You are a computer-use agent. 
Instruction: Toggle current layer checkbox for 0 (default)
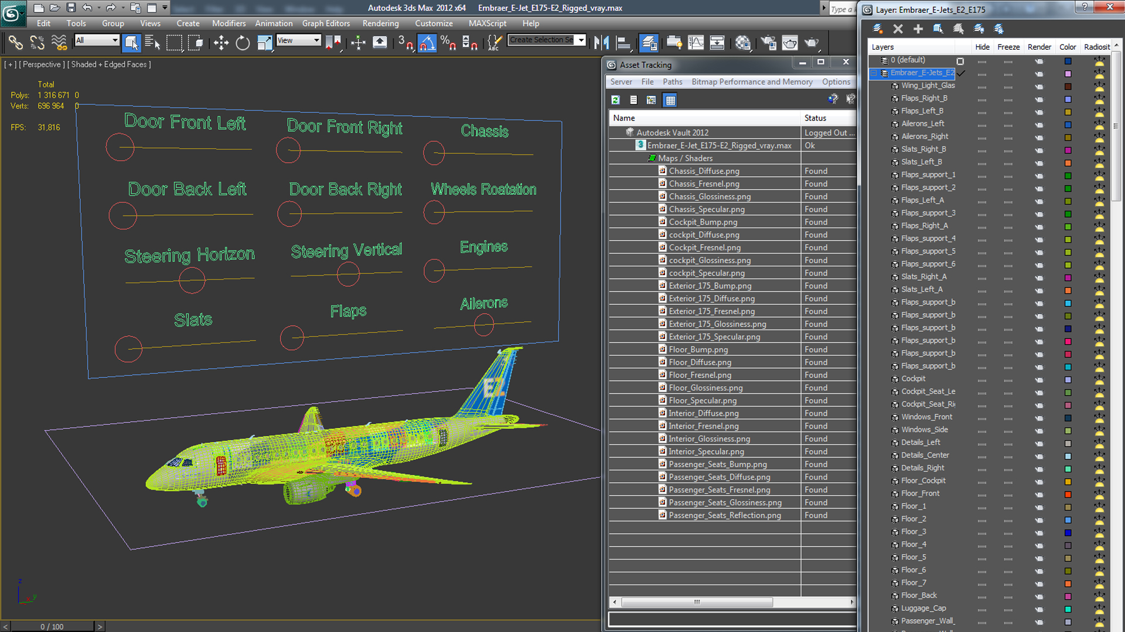click(960, 61)
